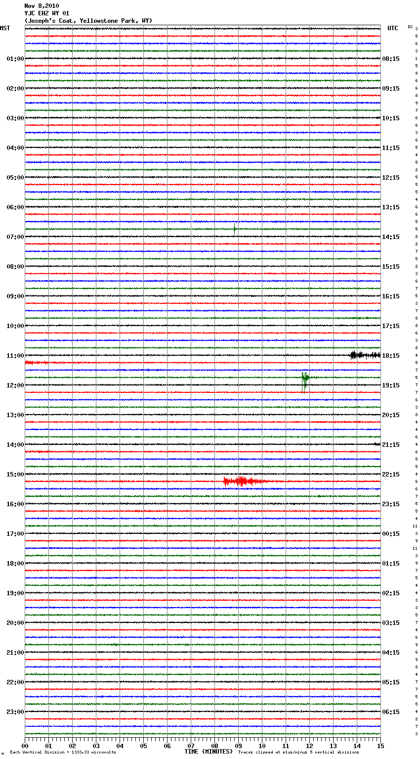Click the 05:00 MST time label
The width and height of the screenshot is (420, 759).
[x=15, y=178]
